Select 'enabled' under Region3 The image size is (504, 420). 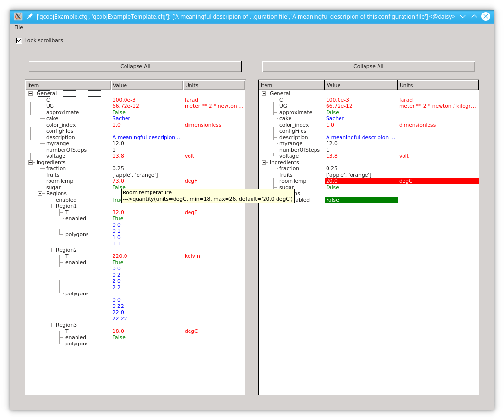[x=76, y=337]
